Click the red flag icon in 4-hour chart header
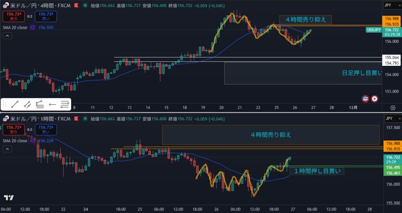Screen dimensions: 402x213 pyautogui.click(x=86, y=6)
